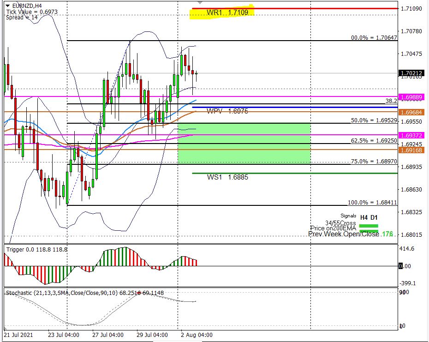Image resolution: width=429 pixels, height=342 pixels.
Task: Click the green 34/55Cross signal bar
Action: 368,226
